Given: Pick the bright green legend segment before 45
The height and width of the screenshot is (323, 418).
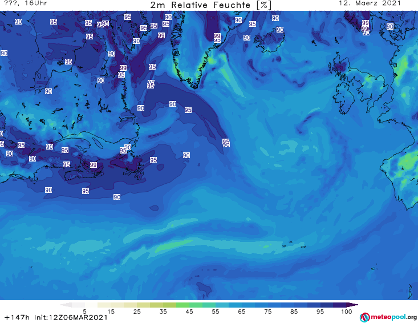Looking at the screenshot, I should point(182,305).
